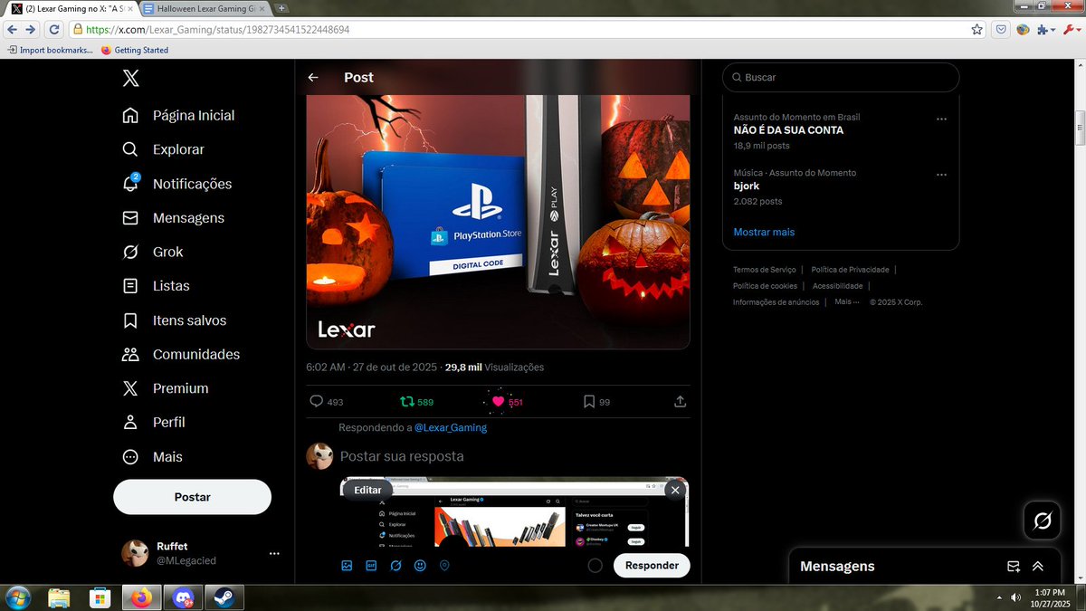Open the Getting Started bookmark
The image size is (1086, 611).
[135, 50]
